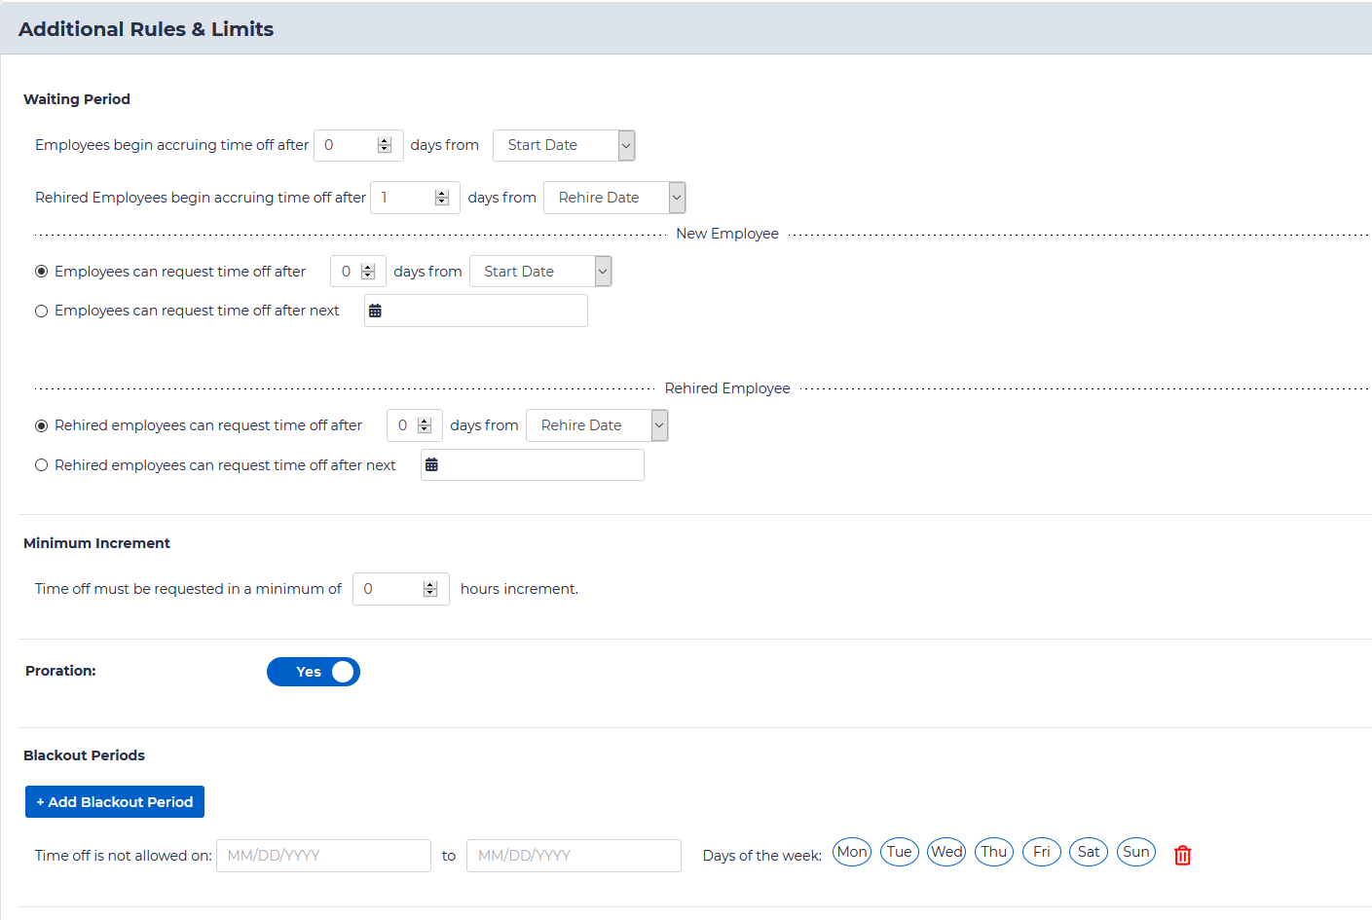Click the red trash icon to delete blackout period
The width and height of the screenshot is (1372, 920).
pos(1182,855)
